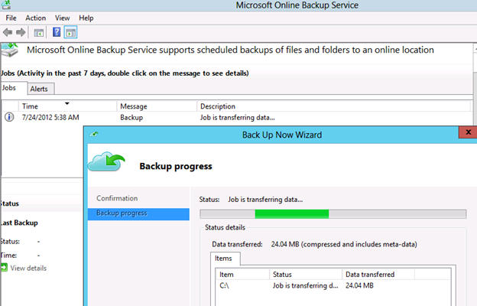Click the Back arrow toolbar icon
This screenshot has width=477, height=306.
point(8,32)
